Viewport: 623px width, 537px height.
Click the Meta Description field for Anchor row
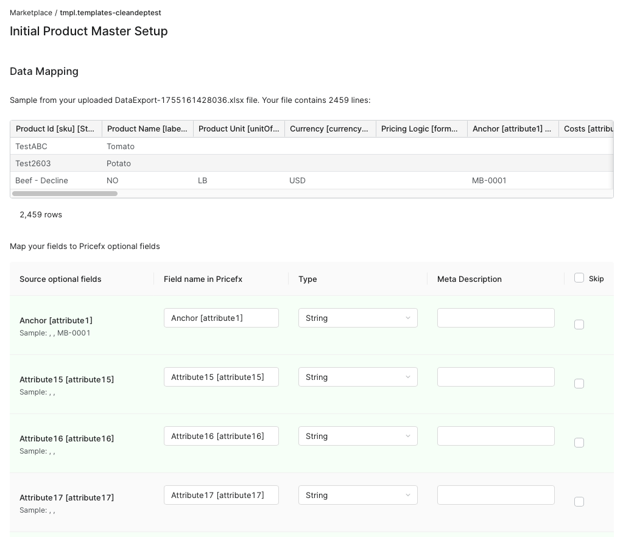(x=496, y=318)
